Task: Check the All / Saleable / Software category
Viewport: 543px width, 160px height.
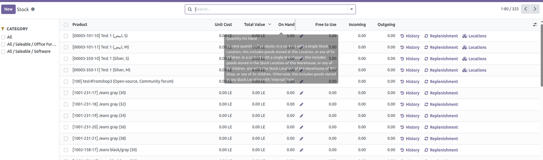Action: [x=3, y=51]
